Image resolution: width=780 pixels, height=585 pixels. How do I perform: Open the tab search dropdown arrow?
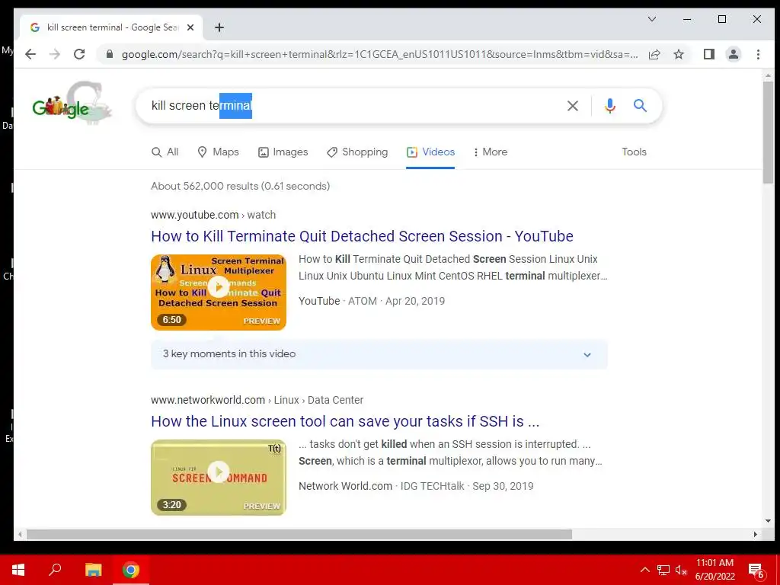point(652,19)
